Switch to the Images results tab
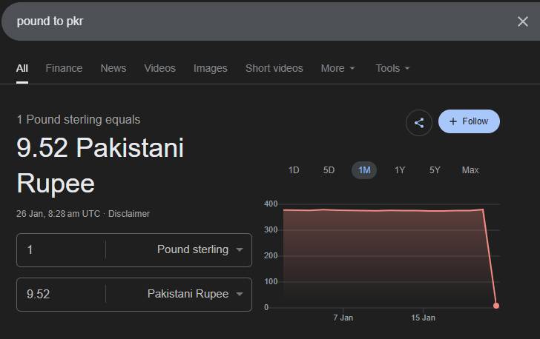This screenshot has height=339, width=540. (211, 68)
